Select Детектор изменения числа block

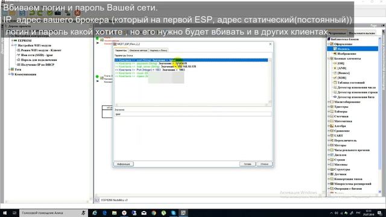356,87
